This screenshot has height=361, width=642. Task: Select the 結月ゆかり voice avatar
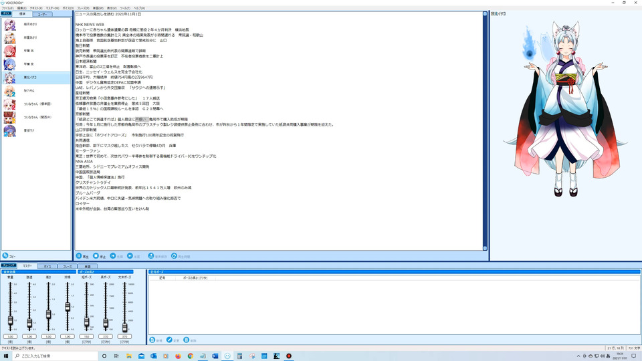coord(10,25)
